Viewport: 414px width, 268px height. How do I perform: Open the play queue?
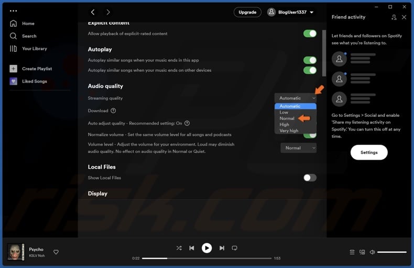coord(352,252)
